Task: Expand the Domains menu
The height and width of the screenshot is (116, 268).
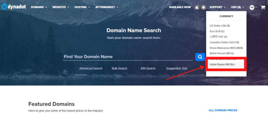Action: [x=39, y=7]
